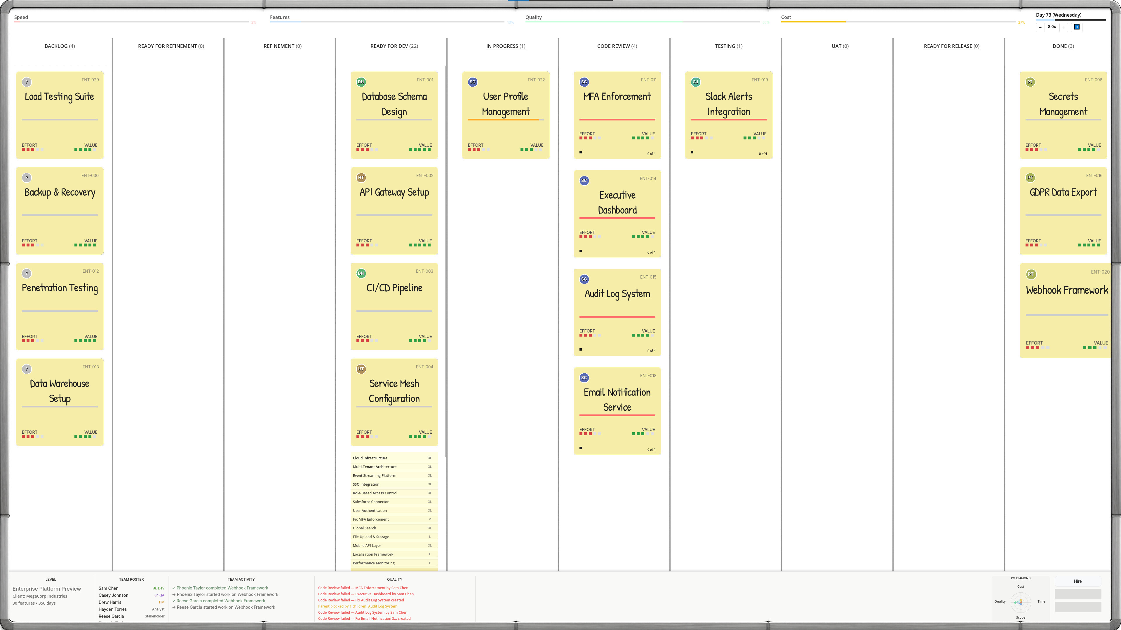The width and height of the screenshot is (1121, 630).
Task: Click the DH avatar on CI/CD Pipeline card
Action: (x=361, y=274)
